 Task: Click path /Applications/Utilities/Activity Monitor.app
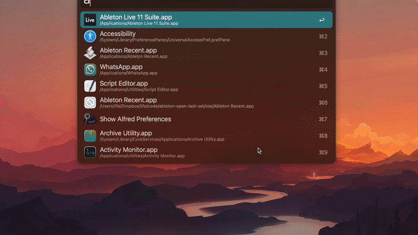pos(142,156)
